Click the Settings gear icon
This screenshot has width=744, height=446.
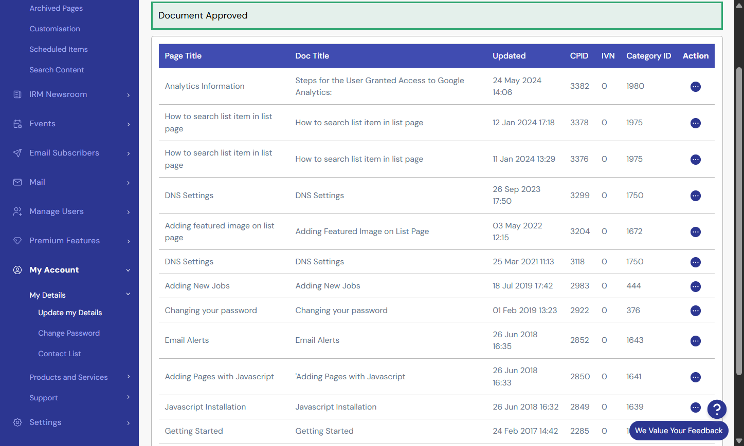point(17,422)
